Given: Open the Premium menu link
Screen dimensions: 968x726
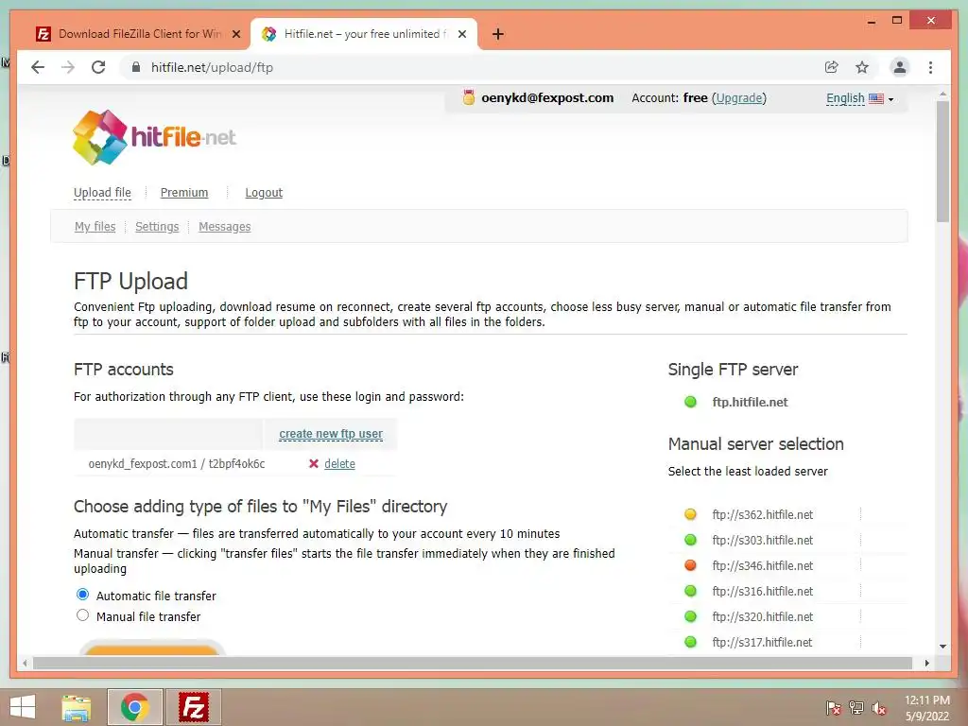Looking at the screenshot, I should (x=184, y=193).
